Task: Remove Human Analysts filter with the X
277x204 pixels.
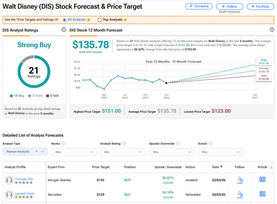Action: (36, 152)
